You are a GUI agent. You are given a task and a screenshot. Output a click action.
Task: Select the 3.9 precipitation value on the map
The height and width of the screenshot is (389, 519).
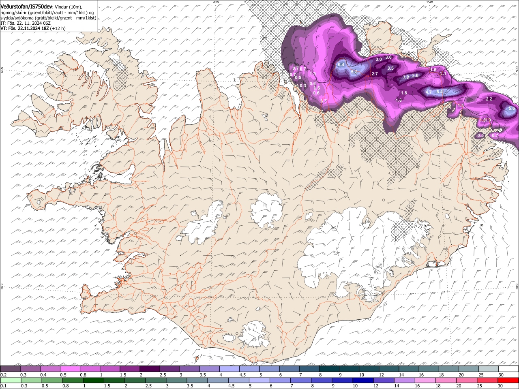coord(406,77)
